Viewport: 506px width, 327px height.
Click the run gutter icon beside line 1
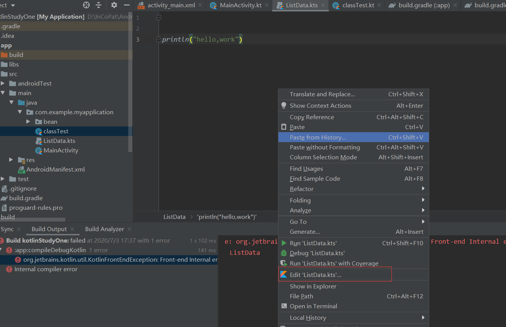[x=158, y=17]
